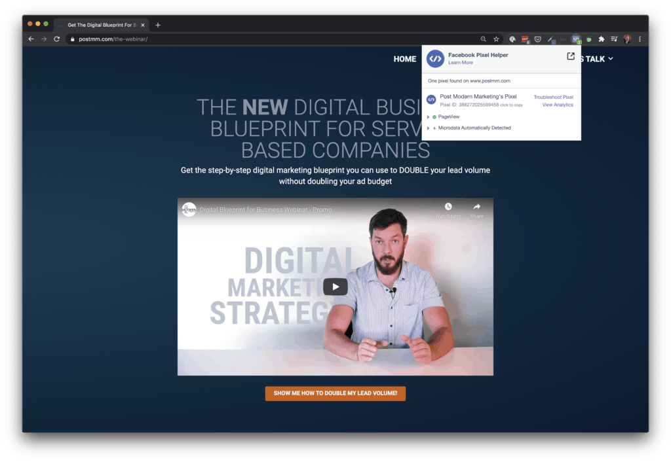Viewport: 671px width, 462px height.
Task: Select the HOME navigation menu item
Action: click(x=405, y=59)
